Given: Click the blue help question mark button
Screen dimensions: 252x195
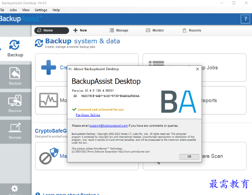Looking at the screenshot, I should click(x=245, y=19).
